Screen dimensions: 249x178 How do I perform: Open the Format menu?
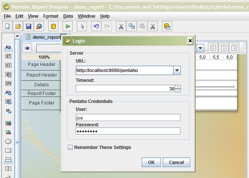[x=50, y=16]
